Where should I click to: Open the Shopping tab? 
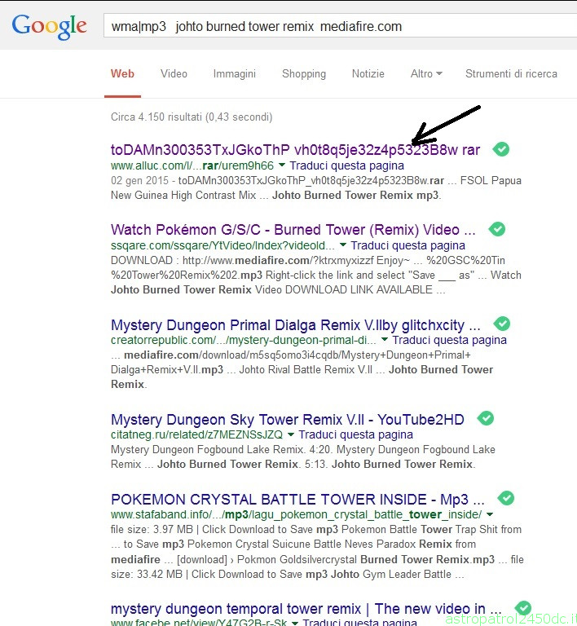(304, 74)
